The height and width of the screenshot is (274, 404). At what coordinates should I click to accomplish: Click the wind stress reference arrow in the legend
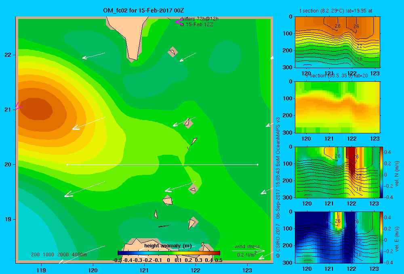[248, 251]
